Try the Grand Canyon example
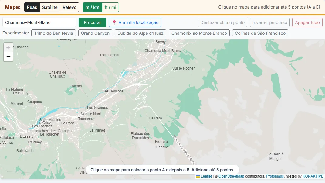This screenshot has width=325, height=183. (x=95, y=33)
